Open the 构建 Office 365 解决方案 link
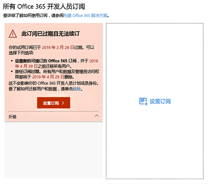Viewport: 208px width, 184px height. coord(86,15)
